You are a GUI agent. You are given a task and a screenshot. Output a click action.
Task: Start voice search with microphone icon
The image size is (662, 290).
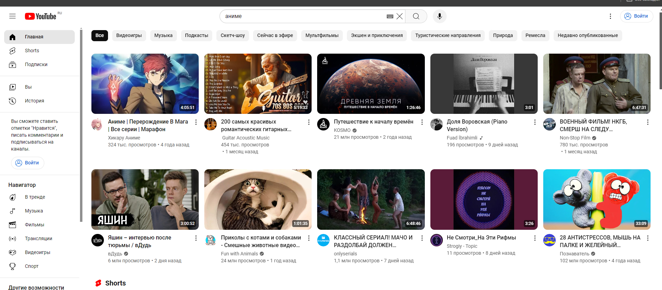(439, 16)
